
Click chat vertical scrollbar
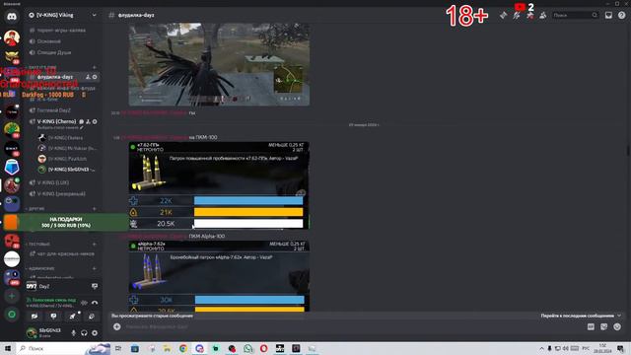click(628, 150)
